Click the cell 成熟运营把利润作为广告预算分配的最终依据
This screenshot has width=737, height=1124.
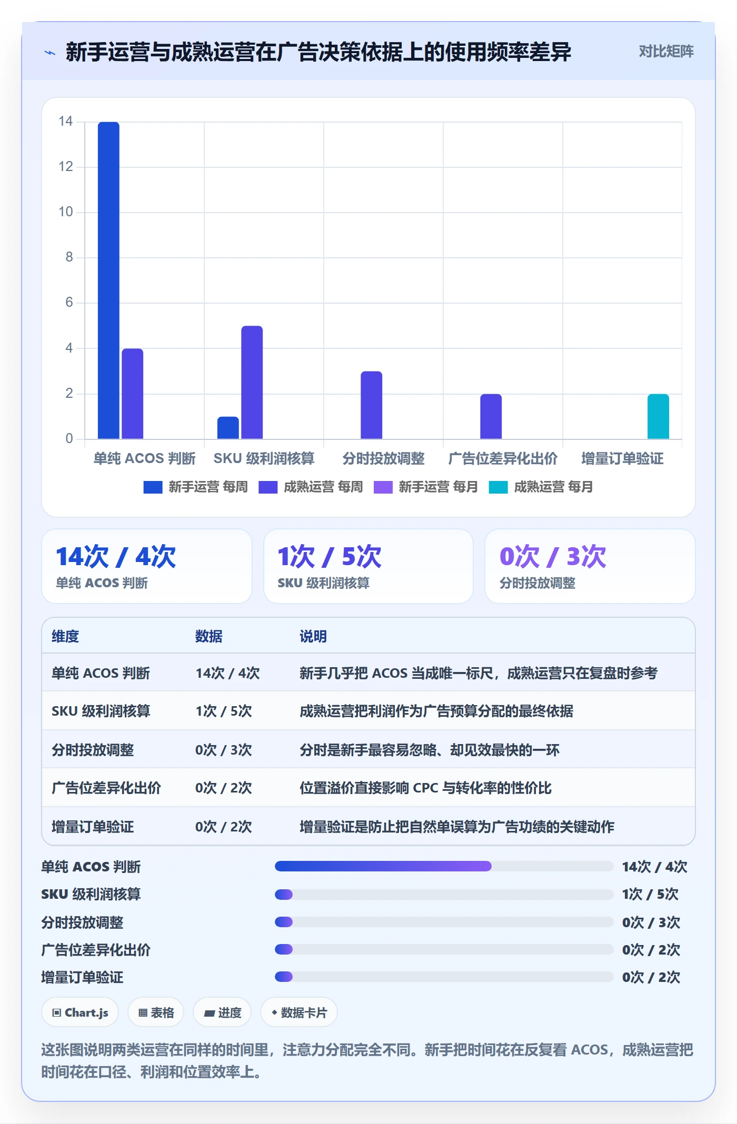pyautogui.click(x=436, y=711)
